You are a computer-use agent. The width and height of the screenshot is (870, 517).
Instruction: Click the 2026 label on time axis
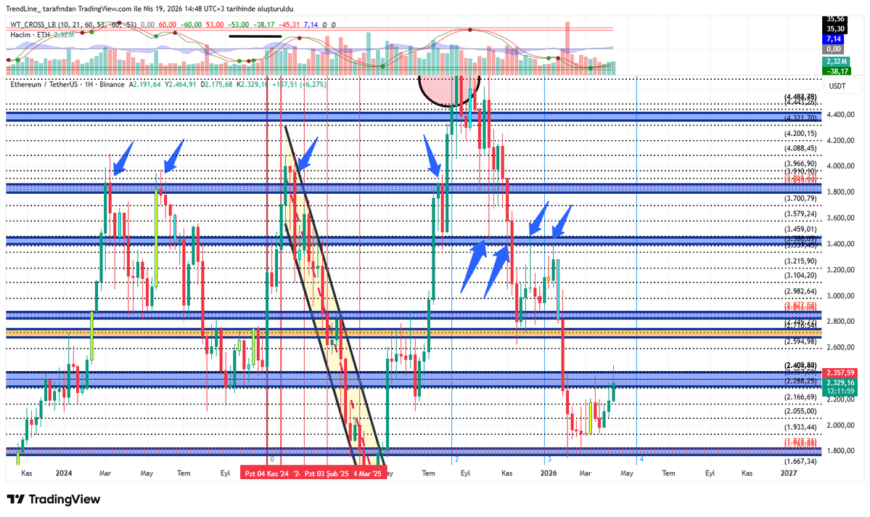[x=548, y=473]
